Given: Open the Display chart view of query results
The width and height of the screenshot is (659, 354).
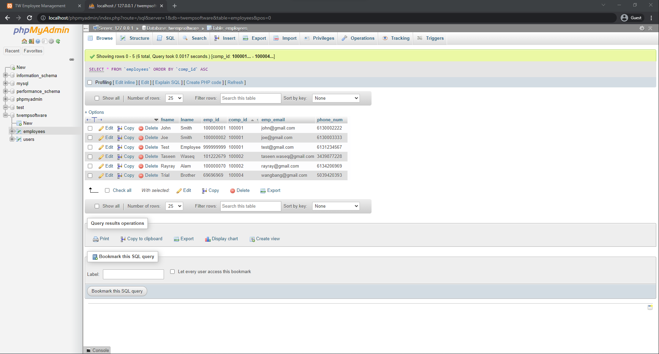Looking at the screenshot, I should (221, 239).
